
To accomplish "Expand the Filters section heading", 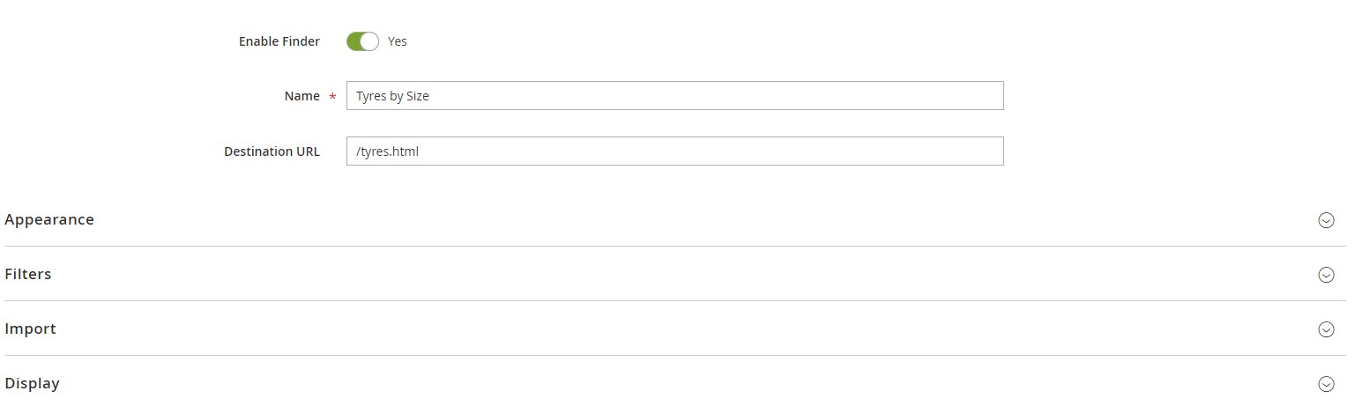I will click(x=28, y=274).
